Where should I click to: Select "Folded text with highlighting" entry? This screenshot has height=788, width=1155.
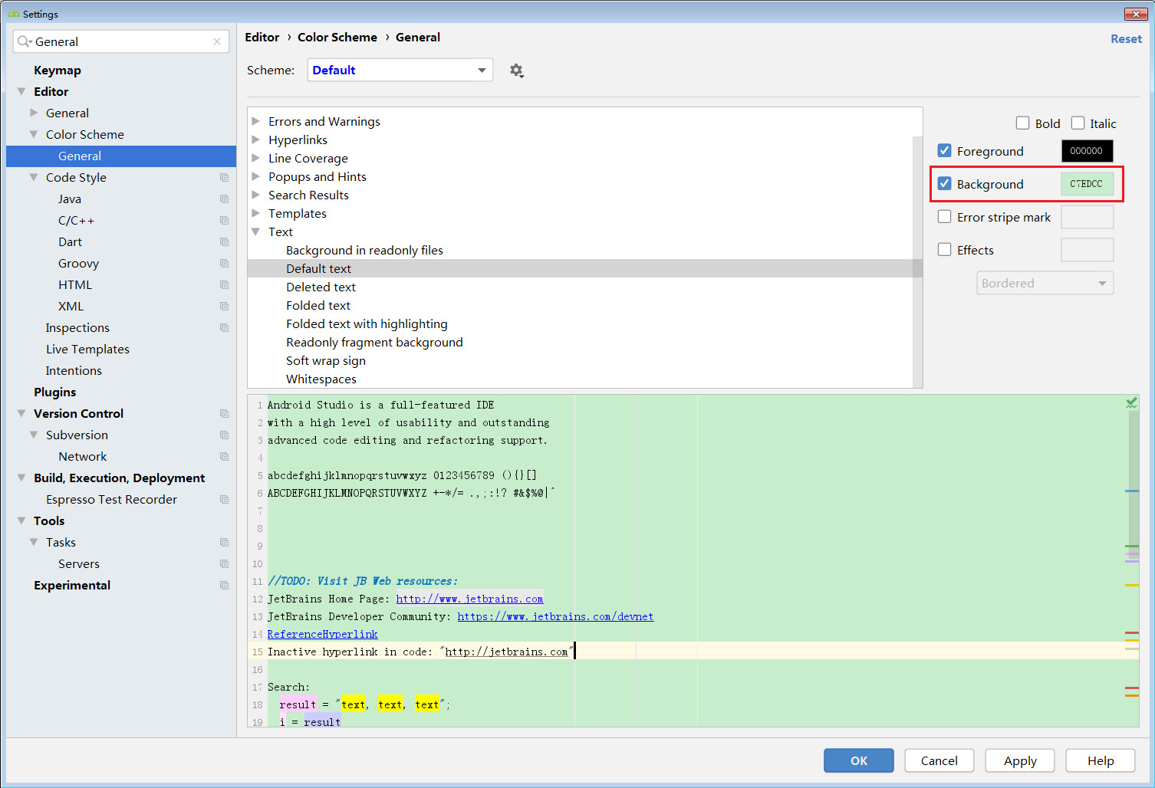click(x=367, y=323)
